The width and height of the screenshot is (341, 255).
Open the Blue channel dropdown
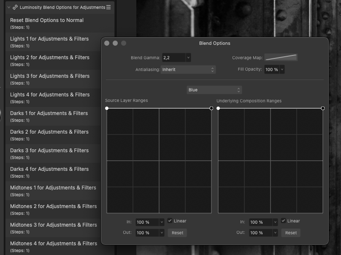tap(214, 90)
